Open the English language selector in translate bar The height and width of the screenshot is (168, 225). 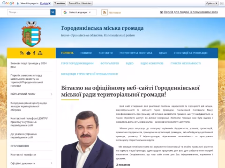45,3
